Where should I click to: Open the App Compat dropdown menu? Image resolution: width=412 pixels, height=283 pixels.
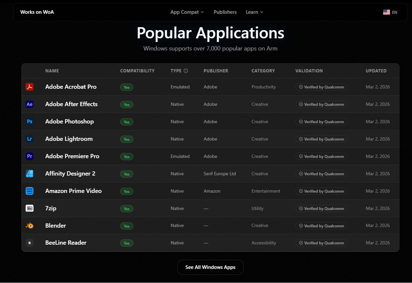click(187, 12)
